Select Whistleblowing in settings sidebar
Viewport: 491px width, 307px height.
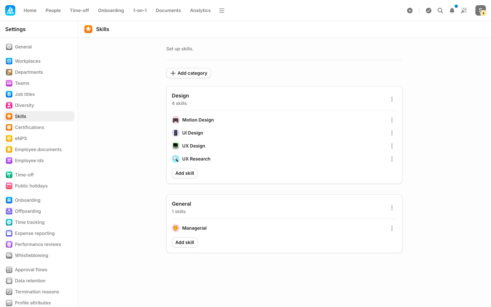tap(31, 255)
